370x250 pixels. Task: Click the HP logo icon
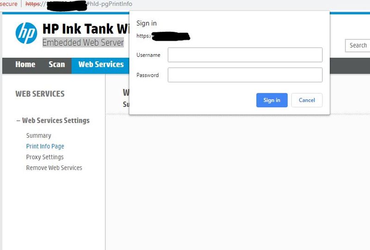(26, 33)
